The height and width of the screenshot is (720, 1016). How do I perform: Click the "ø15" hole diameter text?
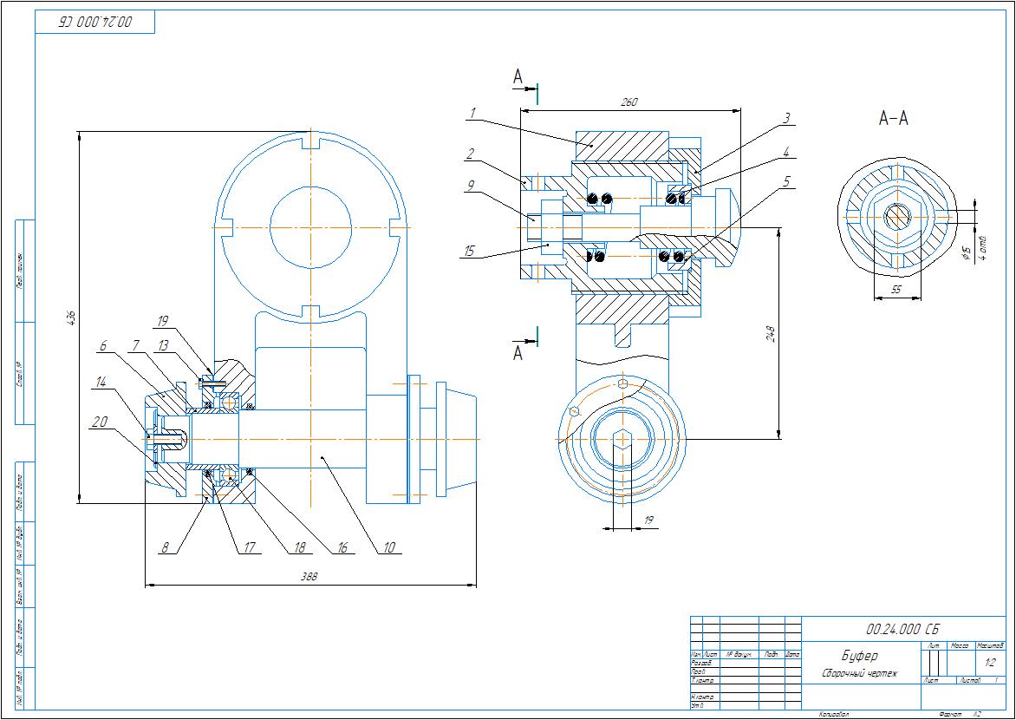966,252
